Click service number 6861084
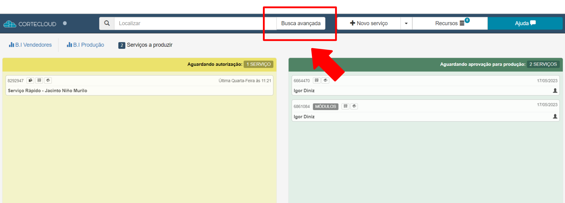 pyautogui.click(x=301, y=107)
